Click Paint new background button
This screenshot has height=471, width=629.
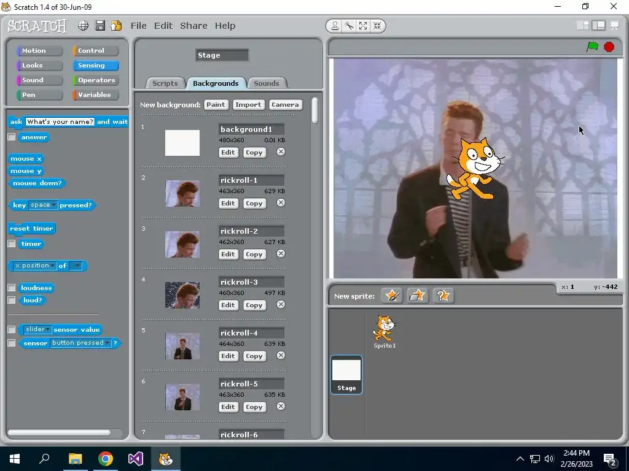(x=216, y=104)
